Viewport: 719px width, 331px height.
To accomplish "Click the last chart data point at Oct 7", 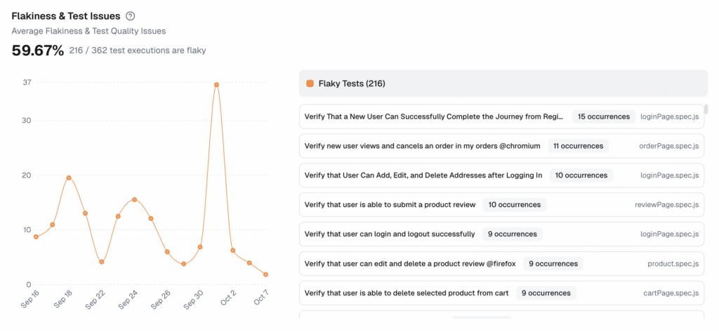I will point(266,275).
